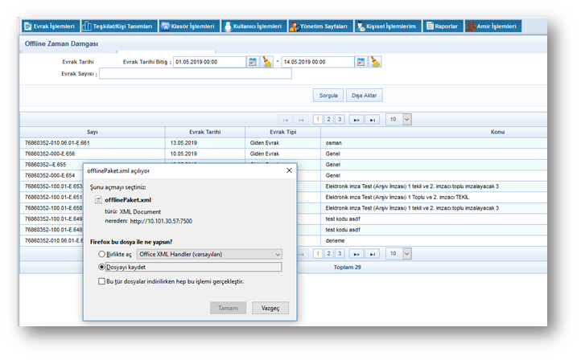Click the Evrak Sayısı input field
Viewport: 581px width, 360px height.
(x=195, y=74)
